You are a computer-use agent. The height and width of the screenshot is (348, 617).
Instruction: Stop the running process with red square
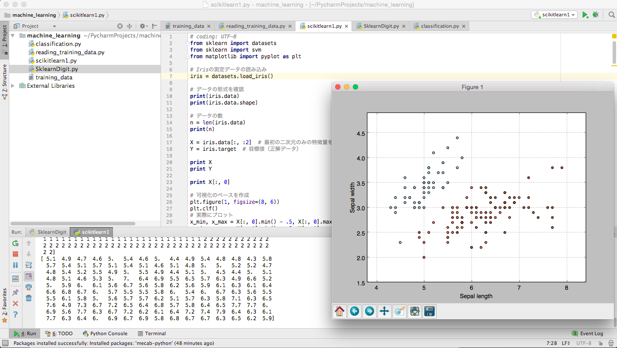point(15,254)
